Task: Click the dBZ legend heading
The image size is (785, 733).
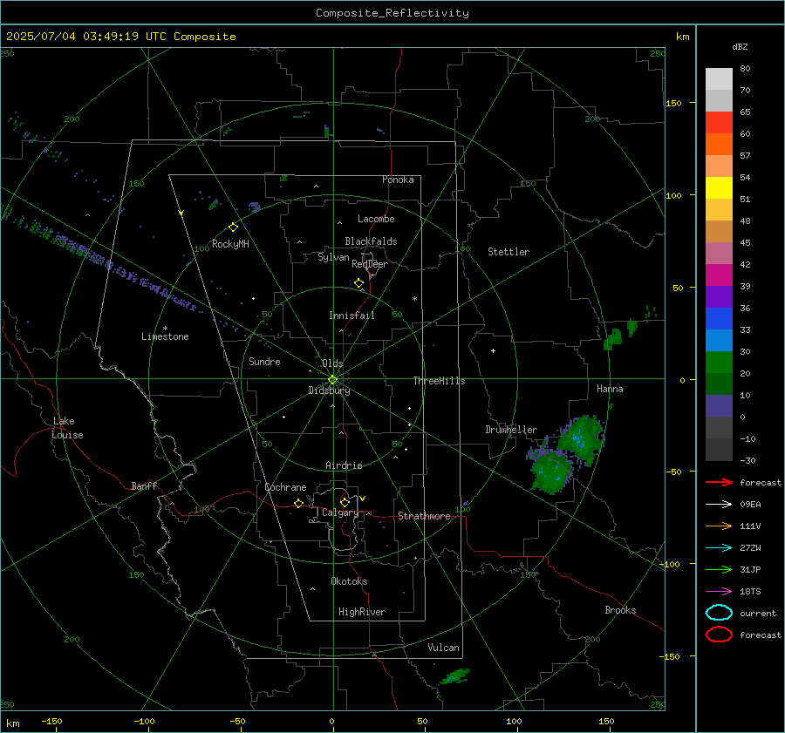Action: (x=740, y=46)
